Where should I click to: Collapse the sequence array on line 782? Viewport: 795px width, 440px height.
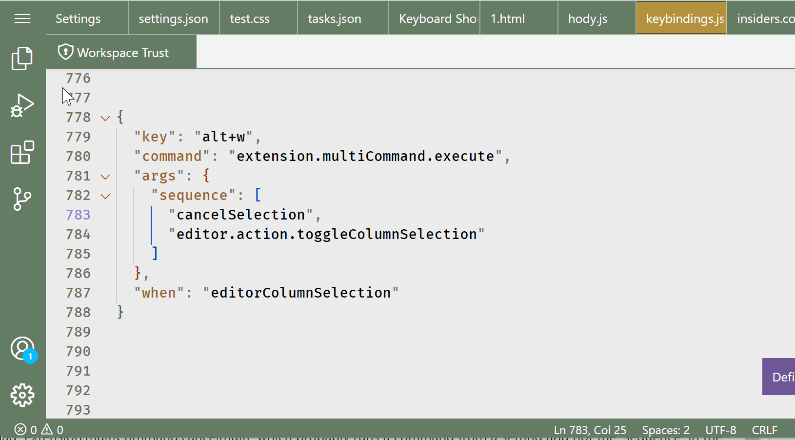click(x=105, y=196)
